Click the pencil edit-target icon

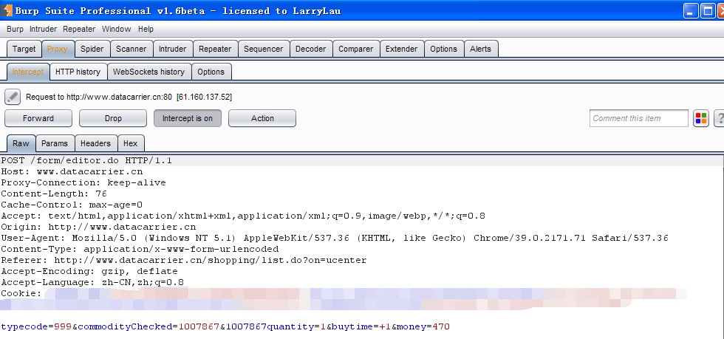[13, 97]
